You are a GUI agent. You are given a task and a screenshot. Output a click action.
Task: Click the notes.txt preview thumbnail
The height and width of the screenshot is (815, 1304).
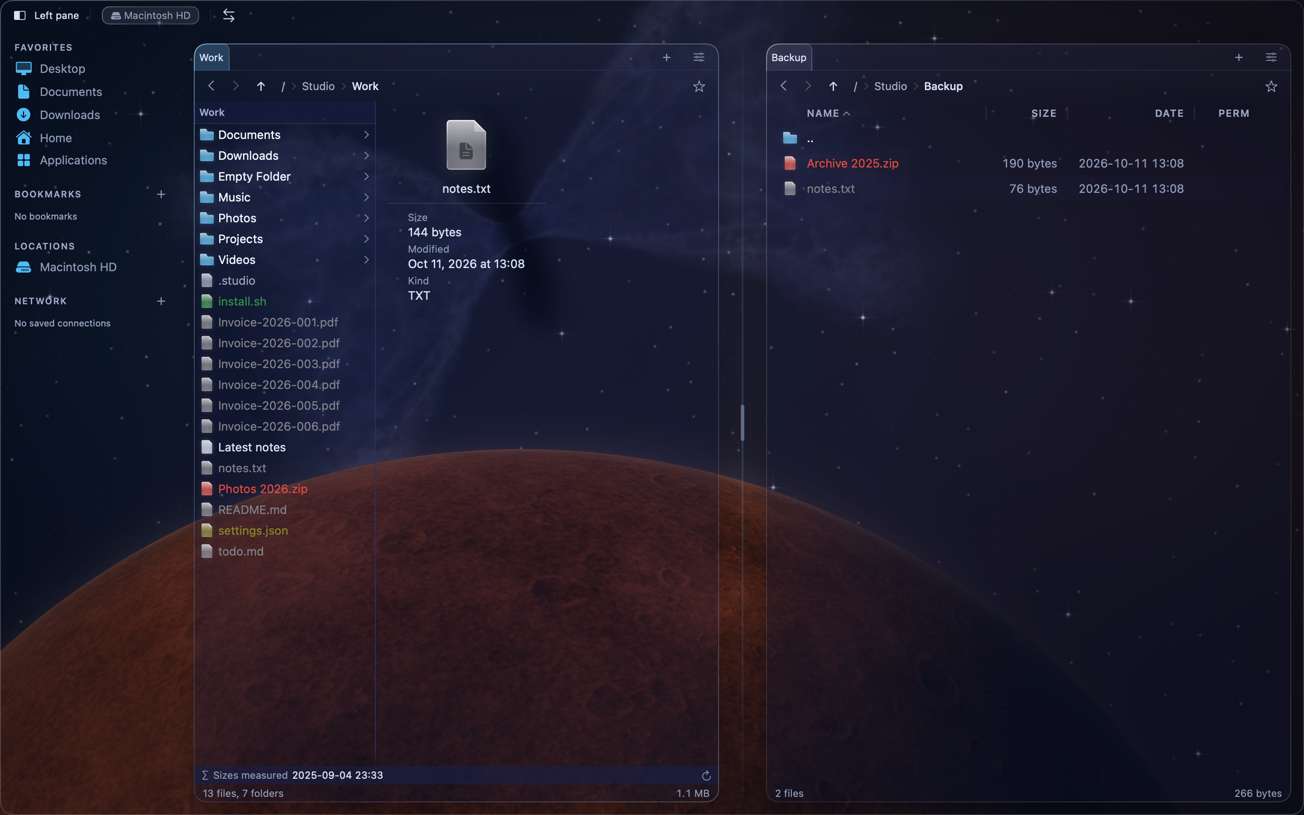click(466, 144)
